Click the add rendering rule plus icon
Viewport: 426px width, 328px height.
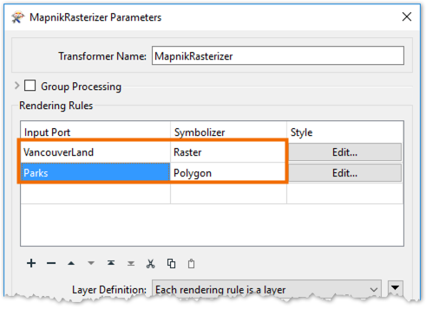tap(31, 263)
